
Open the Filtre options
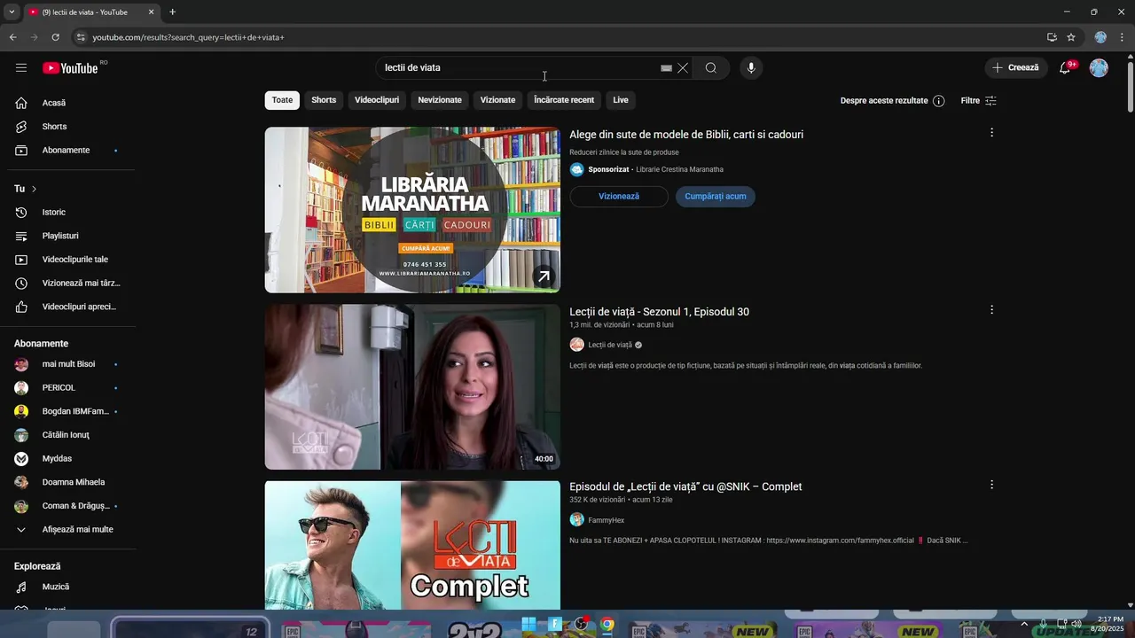(x=979, y=101)
